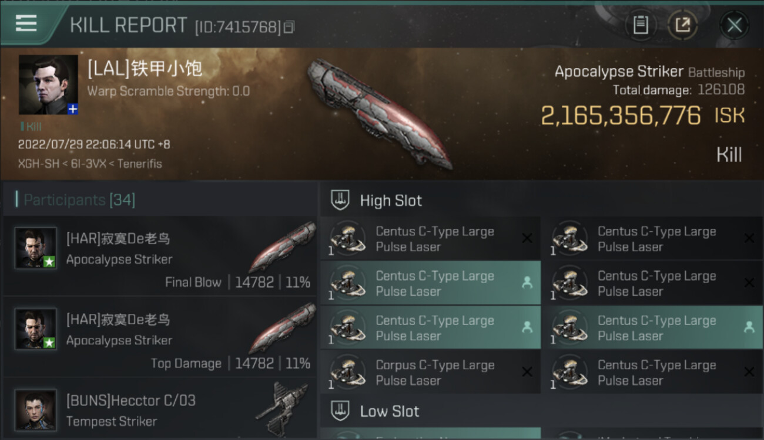This screenshot has height=440, width=764.
Task: Select the Participants [34] header
Action: coord(79,200)
